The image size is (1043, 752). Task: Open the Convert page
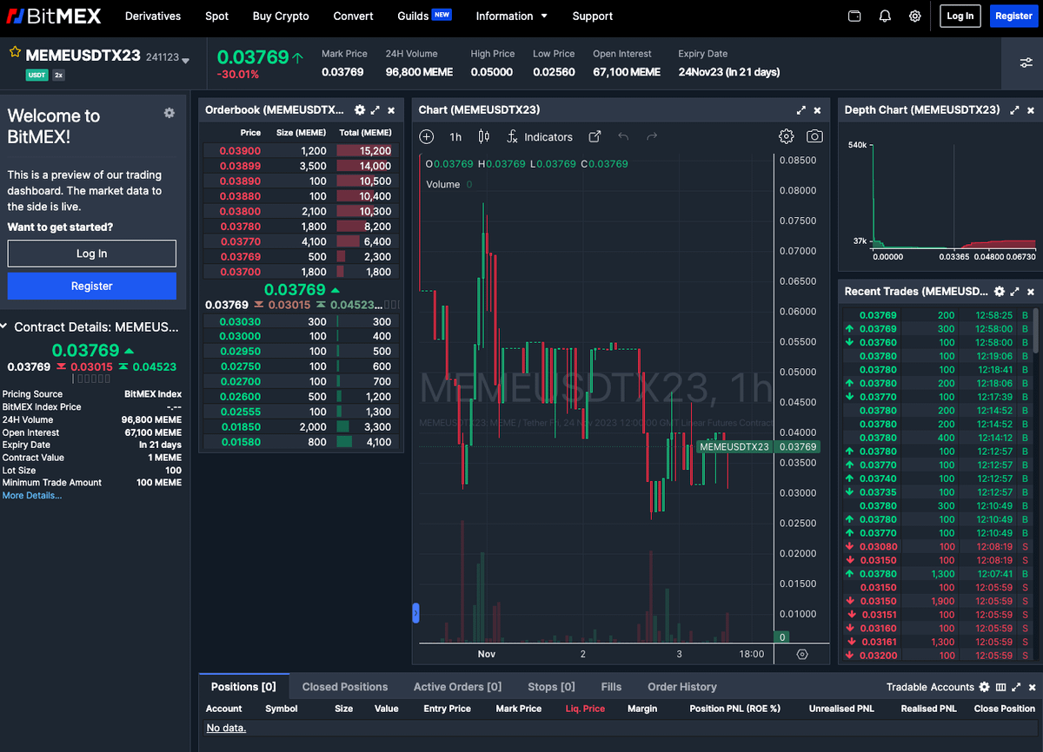click(x=354, y=16)
